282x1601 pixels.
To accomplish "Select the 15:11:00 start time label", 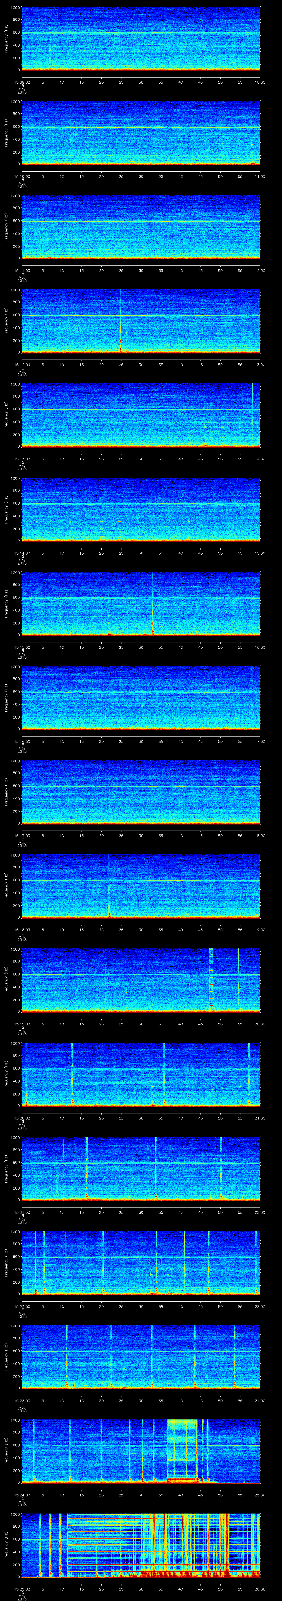I will coord(22,270).
